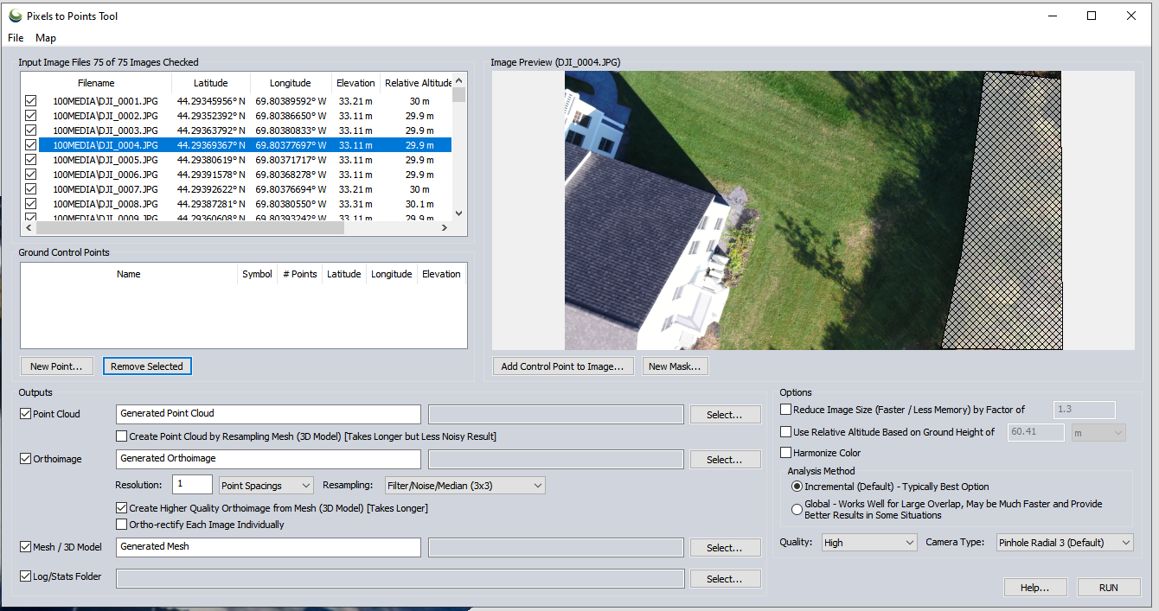Select the 100MEDIA\DJI_0007.JPG row
This screenshot has height=611, width=1159.
238,189
